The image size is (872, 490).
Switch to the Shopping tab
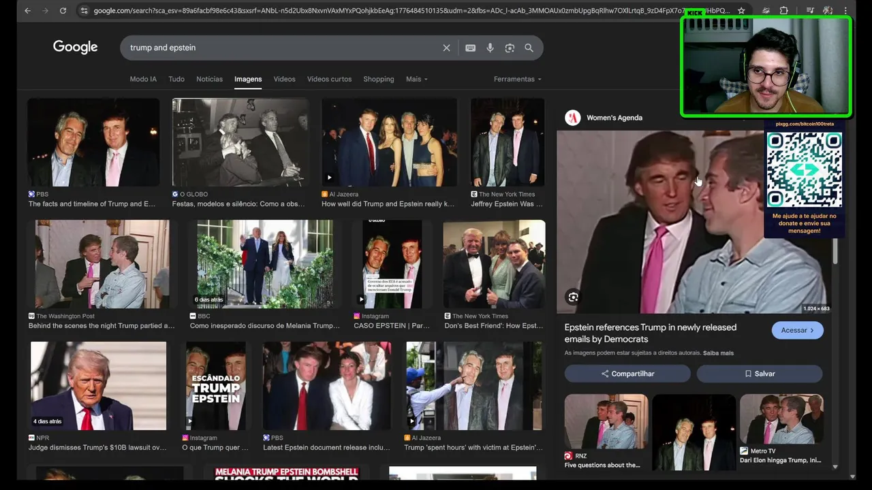point(378,79)
